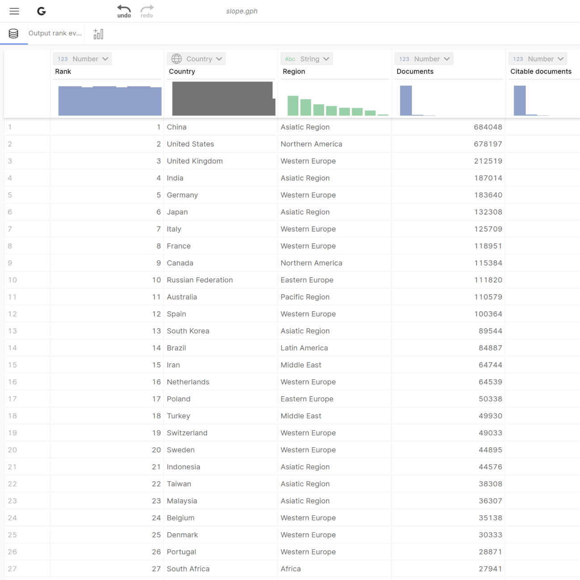Image resolution: width=580 pixels, height=580 pixels.
Task: Click the Documents distribution histogram
Action: click(x=417, y=101)
